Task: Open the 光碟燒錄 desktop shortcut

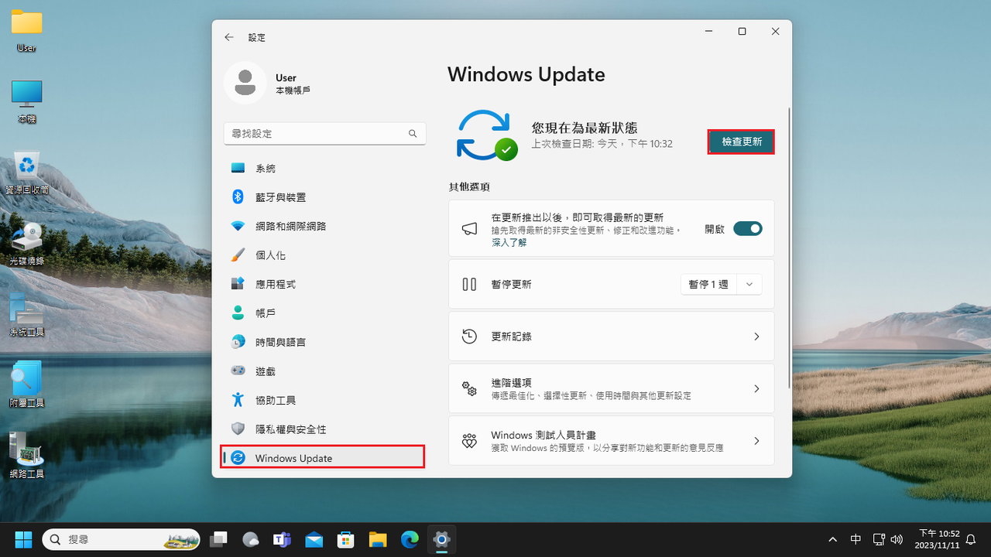Action: tap(27, 243)
